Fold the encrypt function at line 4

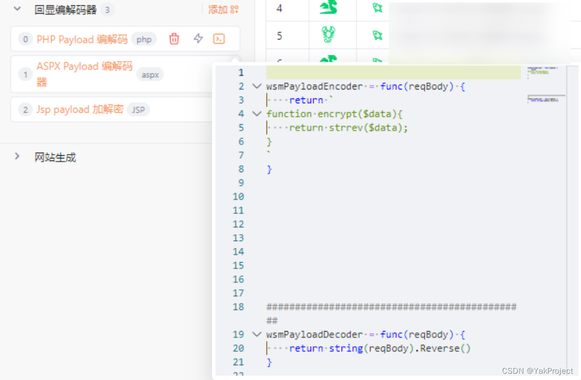click(x=256, y=114)
